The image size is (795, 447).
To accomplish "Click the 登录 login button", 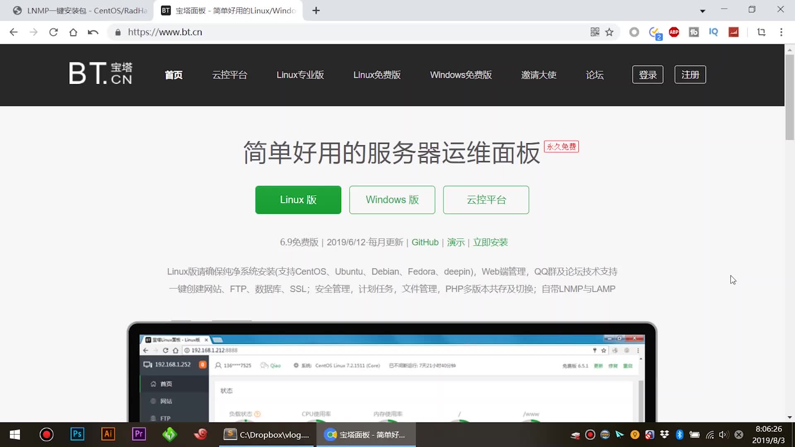I will (648, 74).
